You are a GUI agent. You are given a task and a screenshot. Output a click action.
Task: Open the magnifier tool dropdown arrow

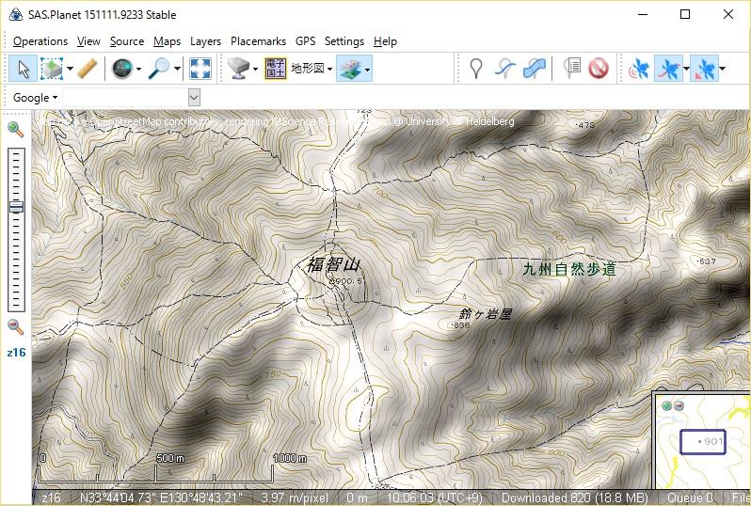point(177,69)
